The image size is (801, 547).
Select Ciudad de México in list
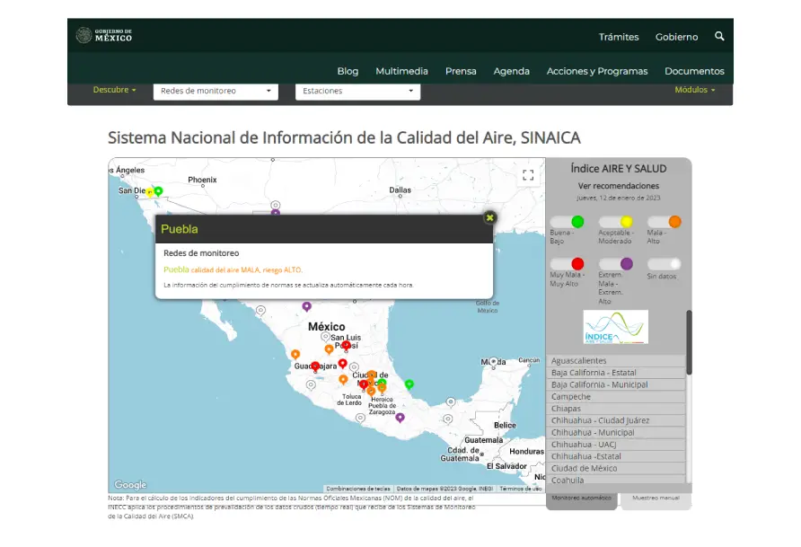616,468
